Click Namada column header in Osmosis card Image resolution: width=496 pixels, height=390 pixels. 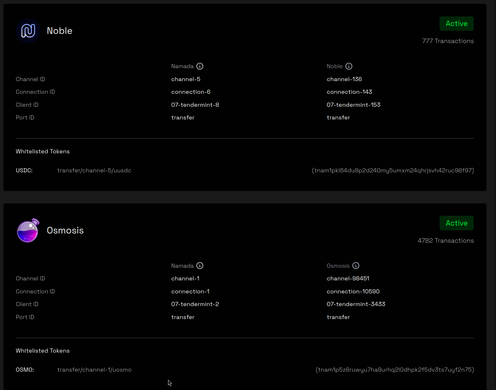click(182, 266)
